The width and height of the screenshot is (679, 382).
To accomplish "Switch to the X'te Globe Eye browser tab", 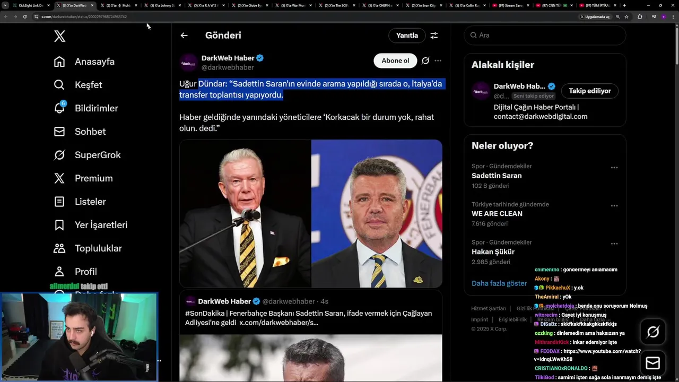I will (x=250, y=5).
